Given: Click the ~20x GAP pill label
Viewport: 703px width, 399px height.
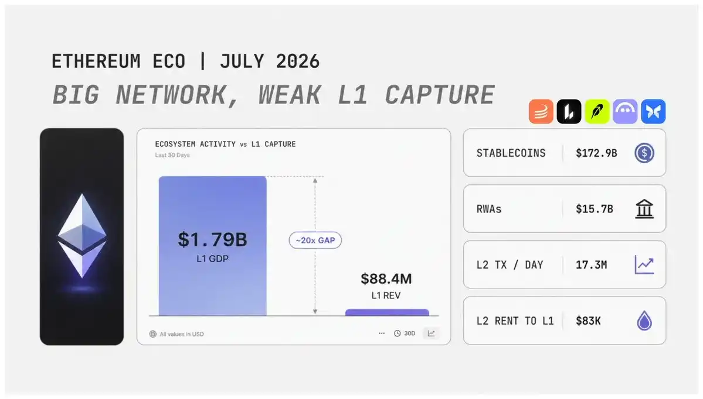Looking at the screenshot, I should click(x=315, y=240).
